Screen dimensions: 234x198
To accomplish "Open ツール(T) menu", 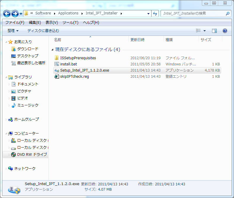I will tap(70, 23).
